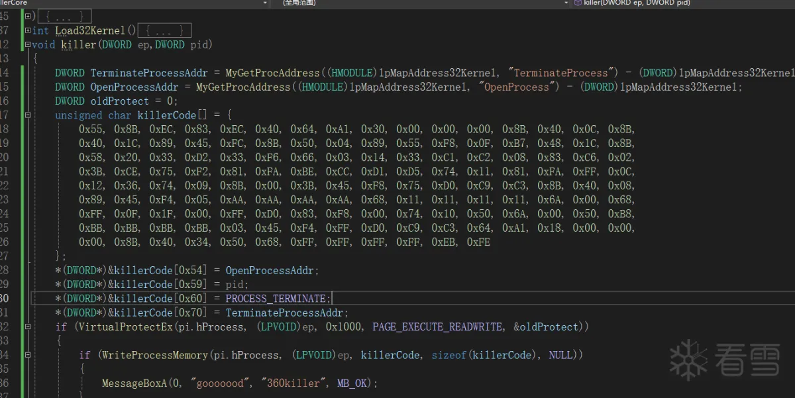795x398 pixels.
Task: Click the unsigned char keywords before killerCode
Action: pyautogui.click(x=93, y=115)
